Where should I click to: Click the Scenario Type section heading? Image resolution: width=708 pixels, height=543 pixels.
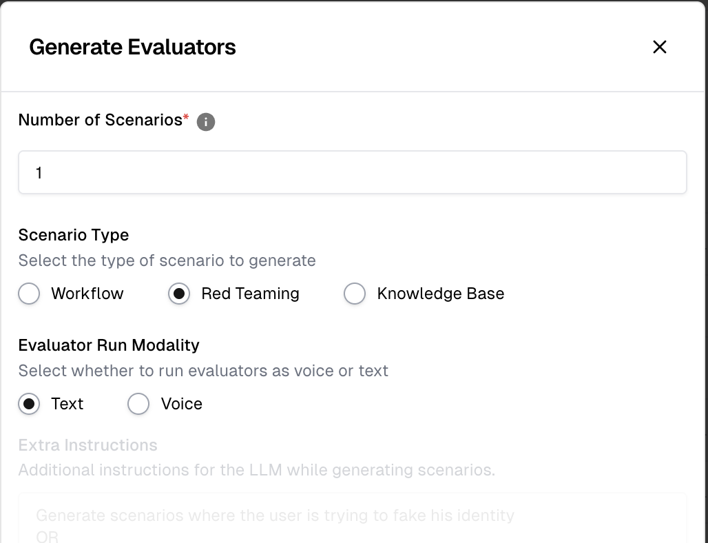coord(74,235)
